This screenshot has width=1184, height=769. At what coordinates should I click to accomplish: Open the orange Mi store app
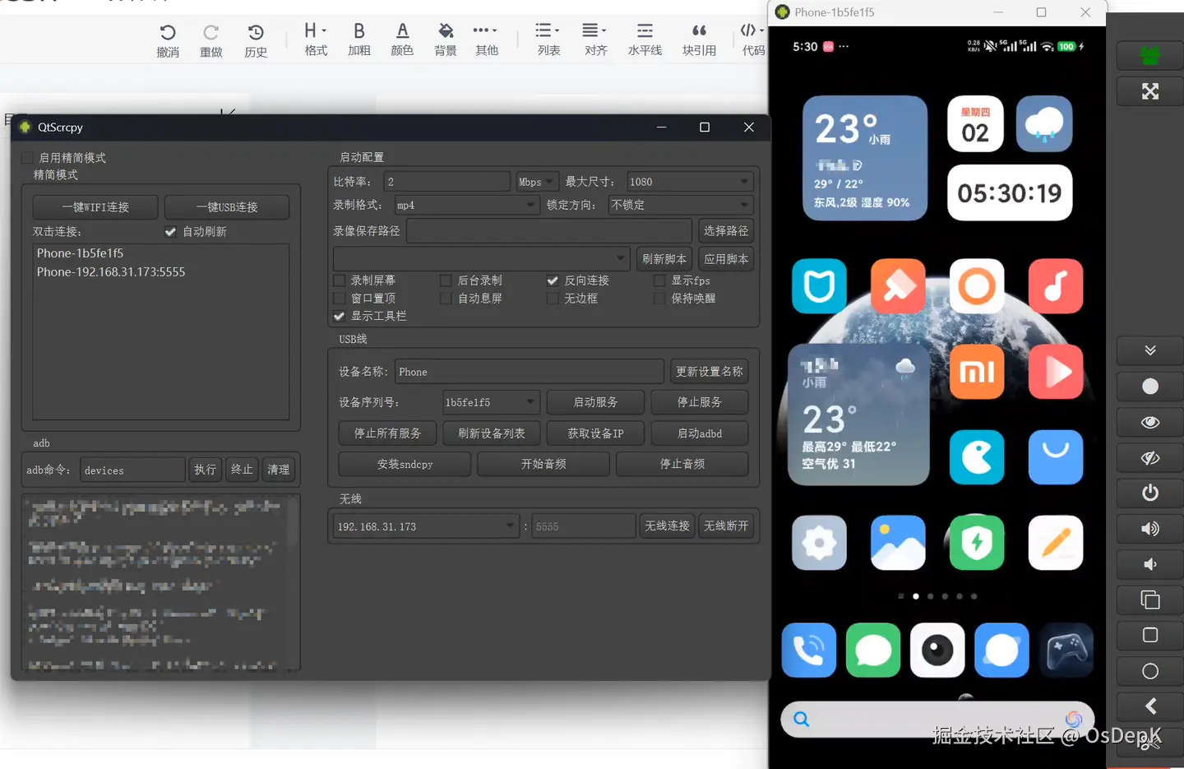(x=977, y=372)
